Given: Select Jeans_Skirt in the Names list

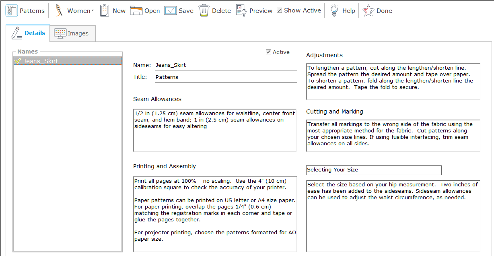Looking at the screenshot, I should [40, 61].
